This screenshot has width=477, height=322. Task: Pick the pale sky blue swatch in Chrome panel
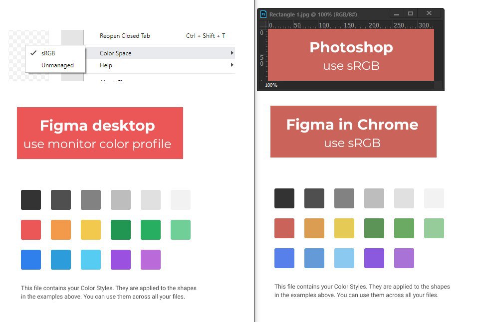pos(344,258)
